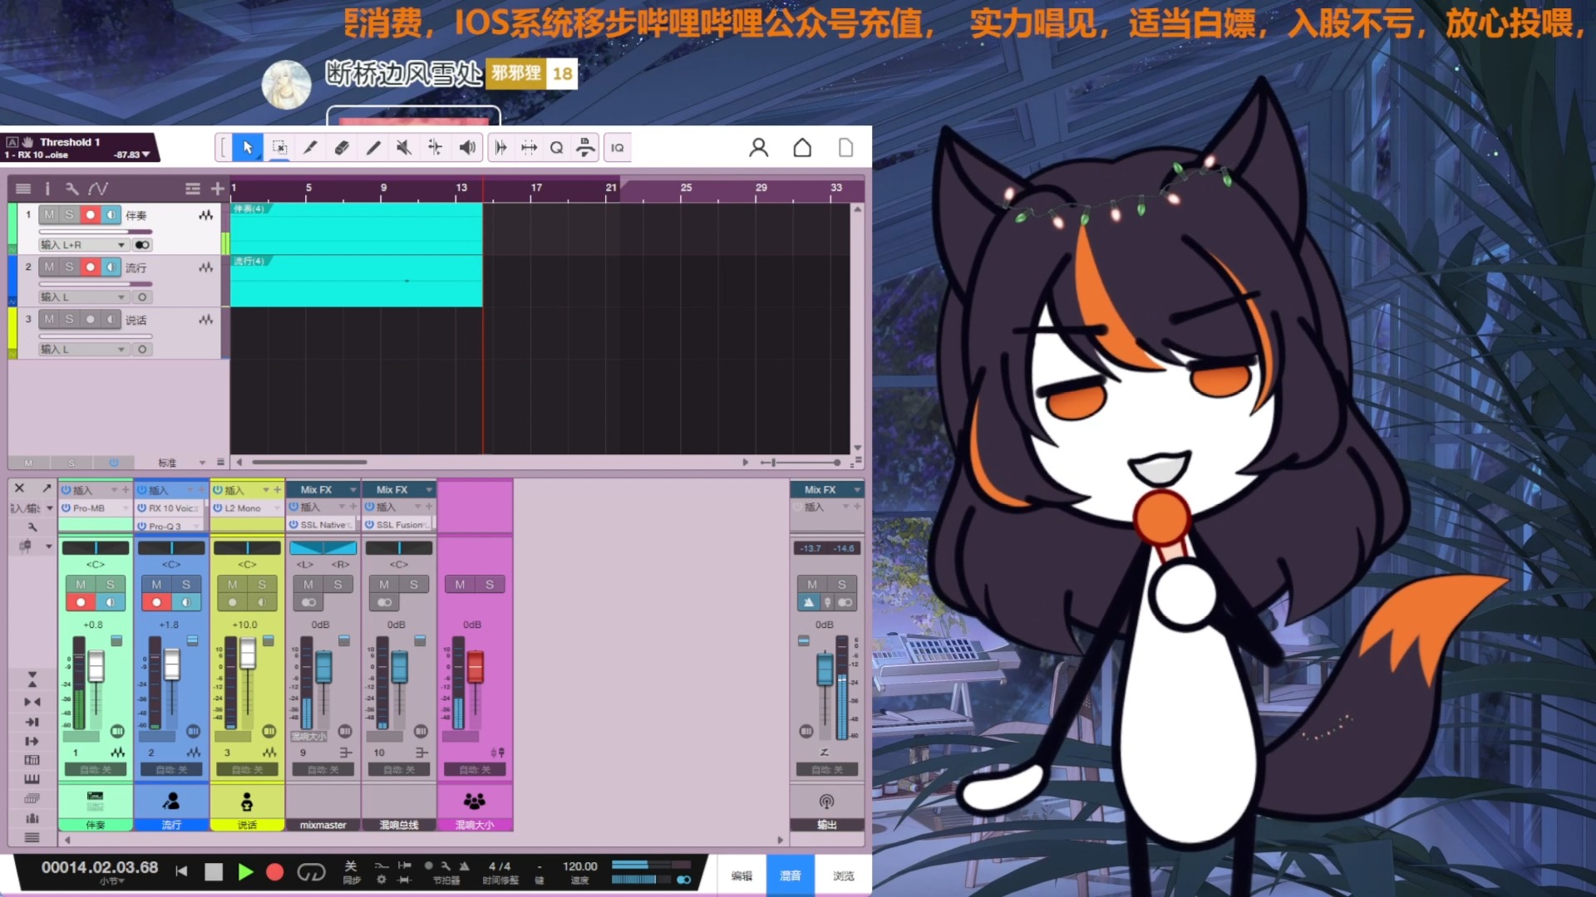The image size is (1596, 897).
Task: Toggle L2 Mono plugin power button
Action: click(x=218, y=507)
